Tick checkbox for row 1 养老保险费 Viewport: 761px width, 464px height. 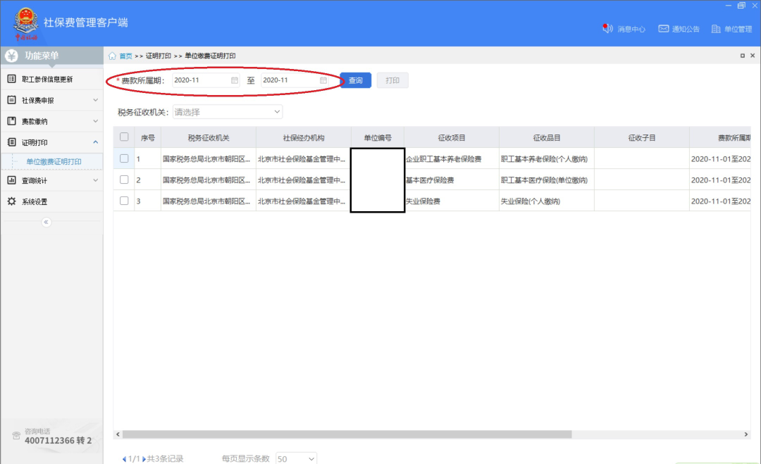point(124,158)
